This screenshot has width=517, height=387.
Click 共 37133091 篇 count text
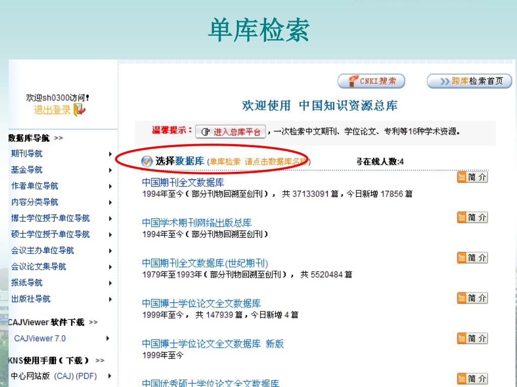click(x=311, y=194)
